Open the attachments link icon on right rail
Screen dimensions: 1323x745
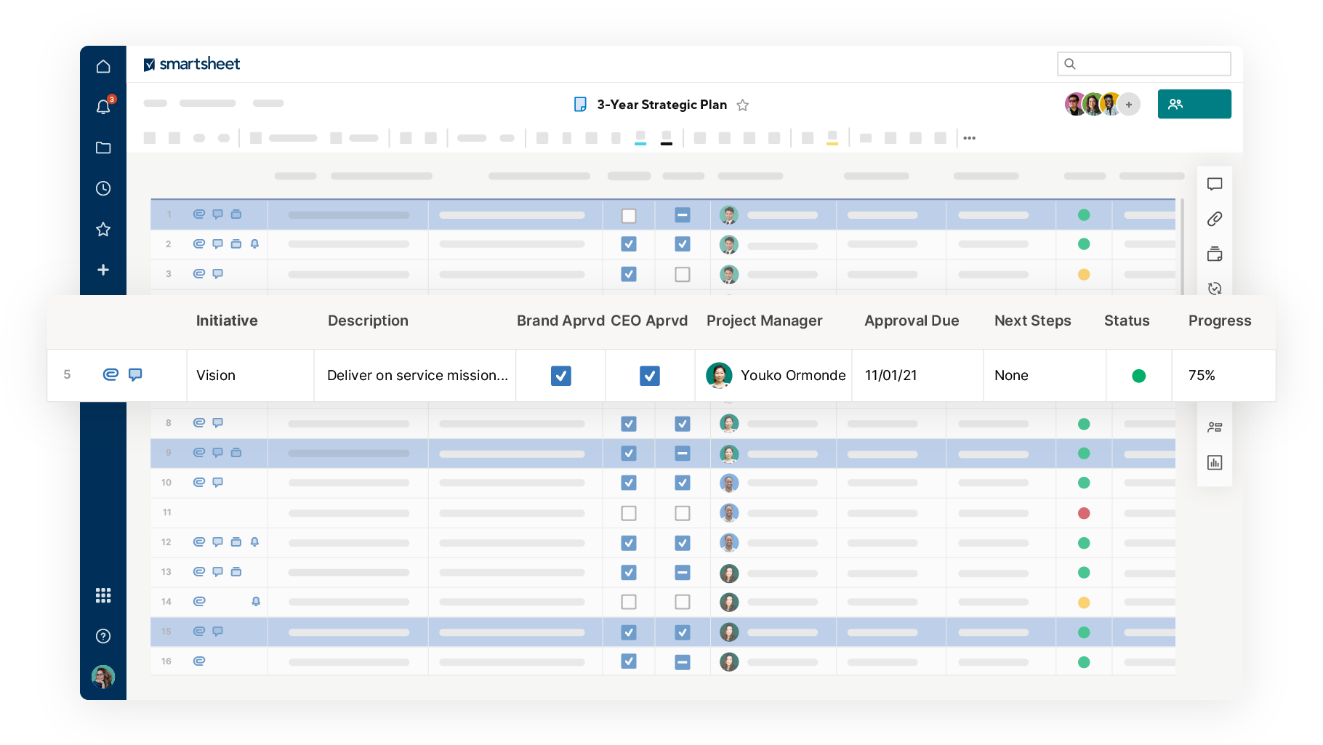pyautogui.click(x=1214, y=219)
